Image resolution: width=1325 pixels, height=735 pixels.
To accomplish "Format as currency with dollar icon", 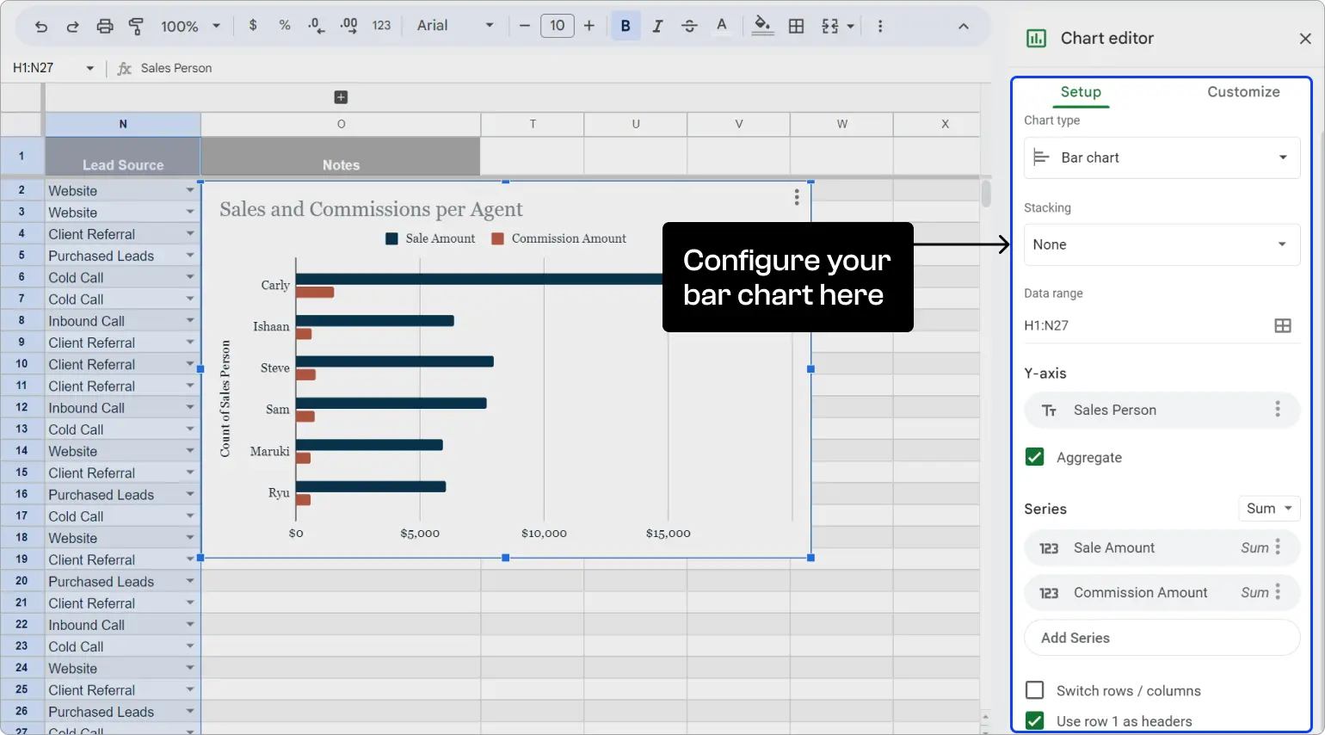I will click(253, 25).
